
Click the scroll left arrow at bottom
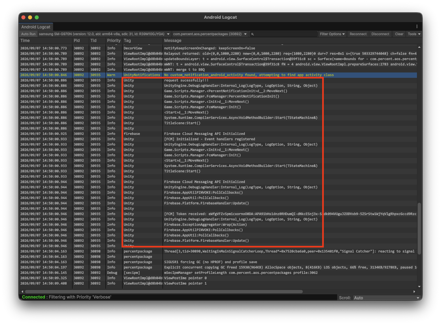click(x=22, y=292)
